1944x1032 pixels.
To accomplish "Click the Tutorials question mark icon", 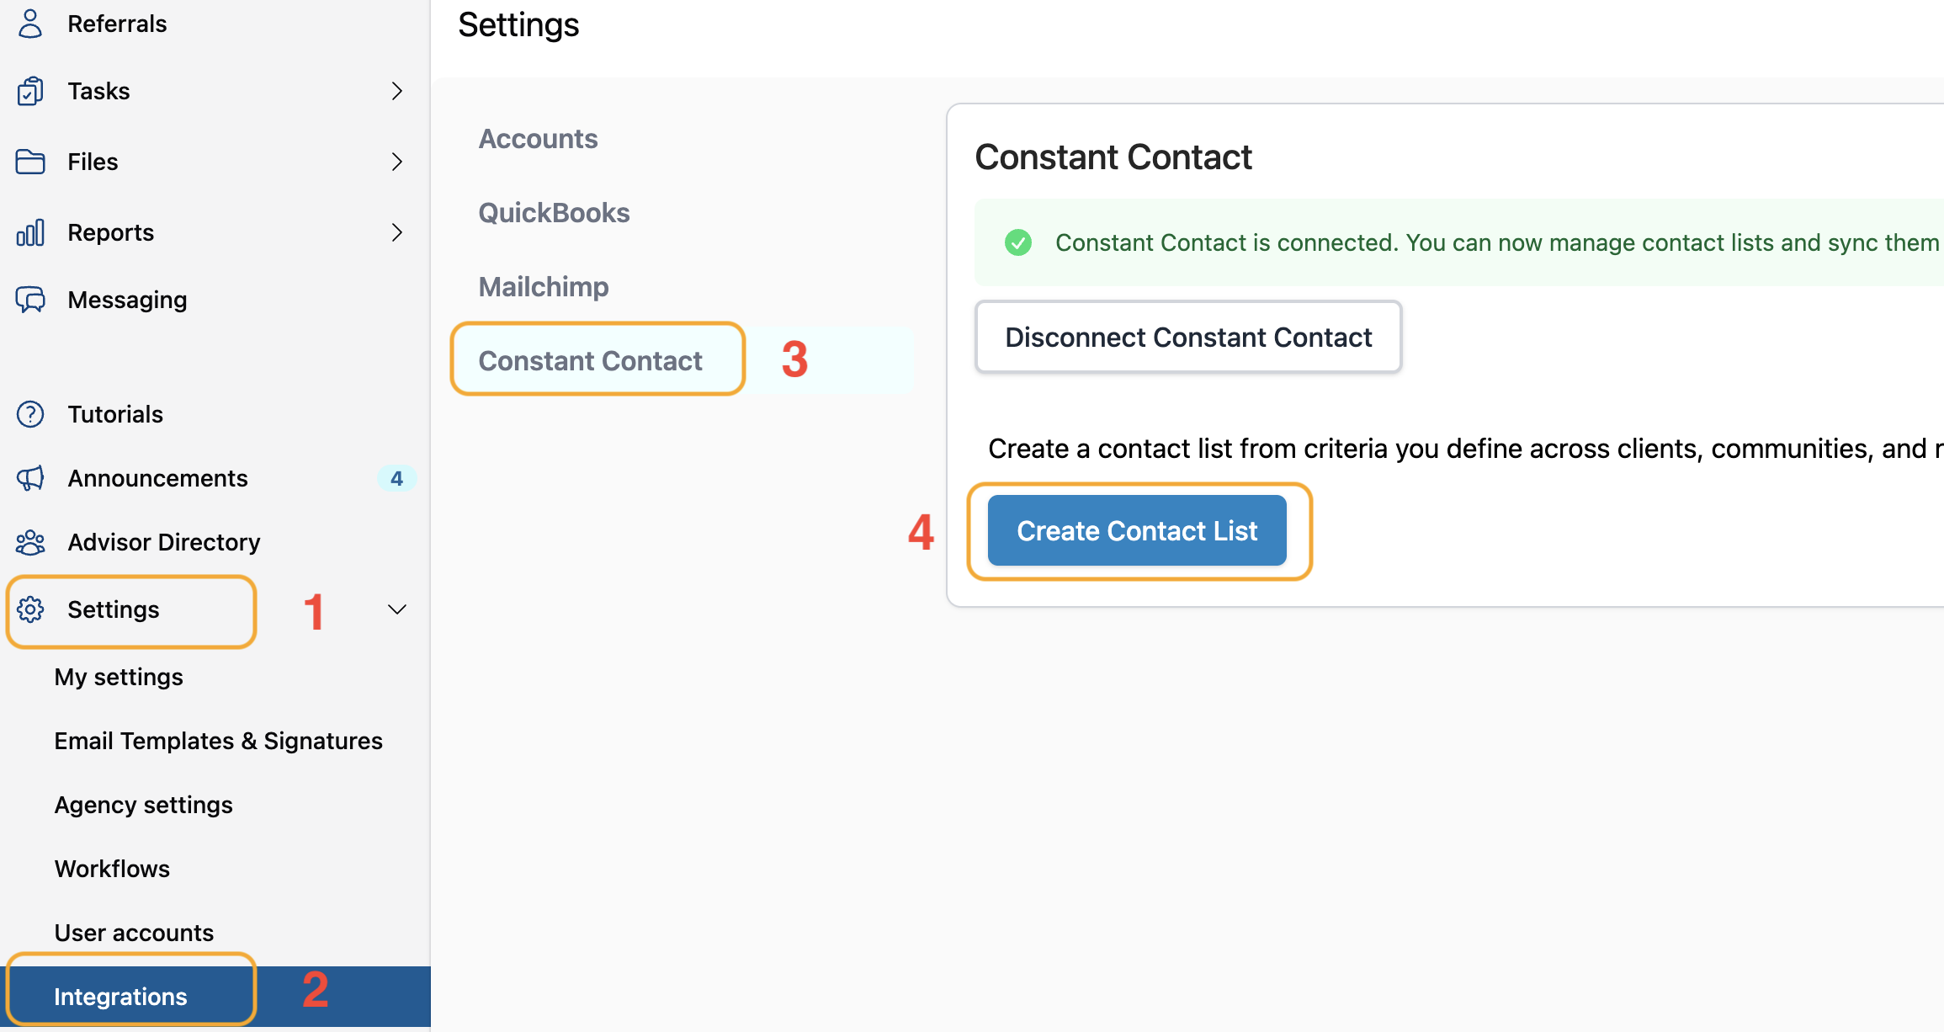I will click(x=30, y=414).
